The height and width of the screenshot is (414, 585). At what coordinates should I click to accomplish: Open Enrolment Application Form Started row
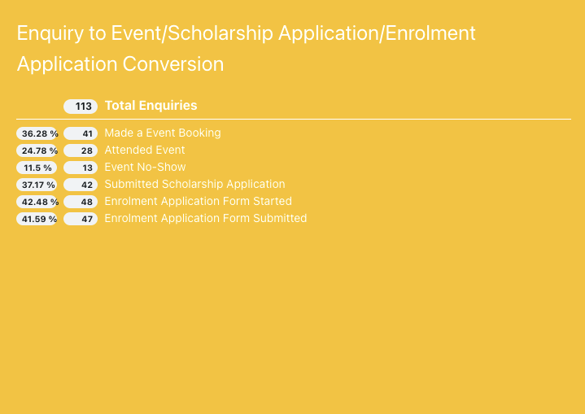click(198, 201)
